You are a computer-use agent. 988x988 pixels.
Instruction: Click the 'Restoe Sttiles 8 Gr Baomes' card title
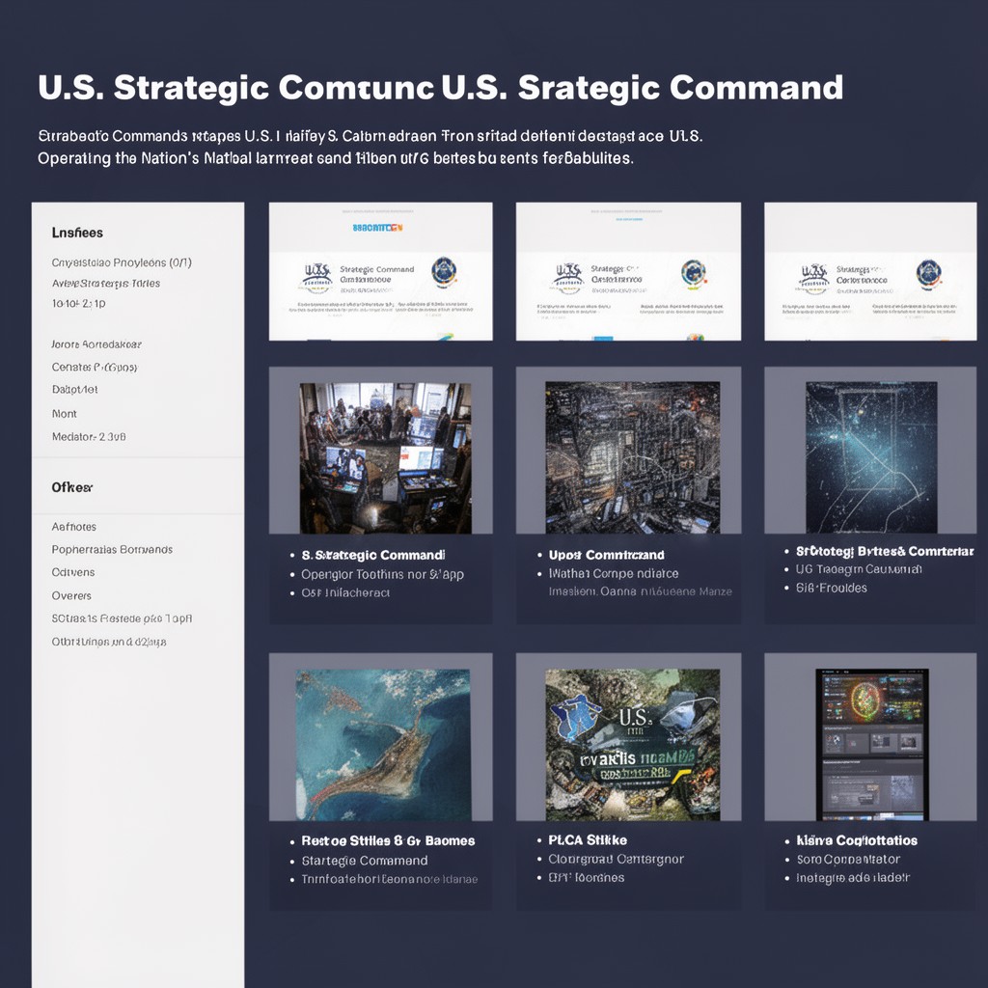(x=388, y=841)
